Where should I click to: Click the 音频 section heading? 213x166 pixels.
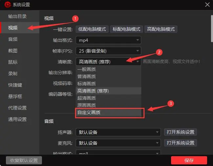click(49, 121)
